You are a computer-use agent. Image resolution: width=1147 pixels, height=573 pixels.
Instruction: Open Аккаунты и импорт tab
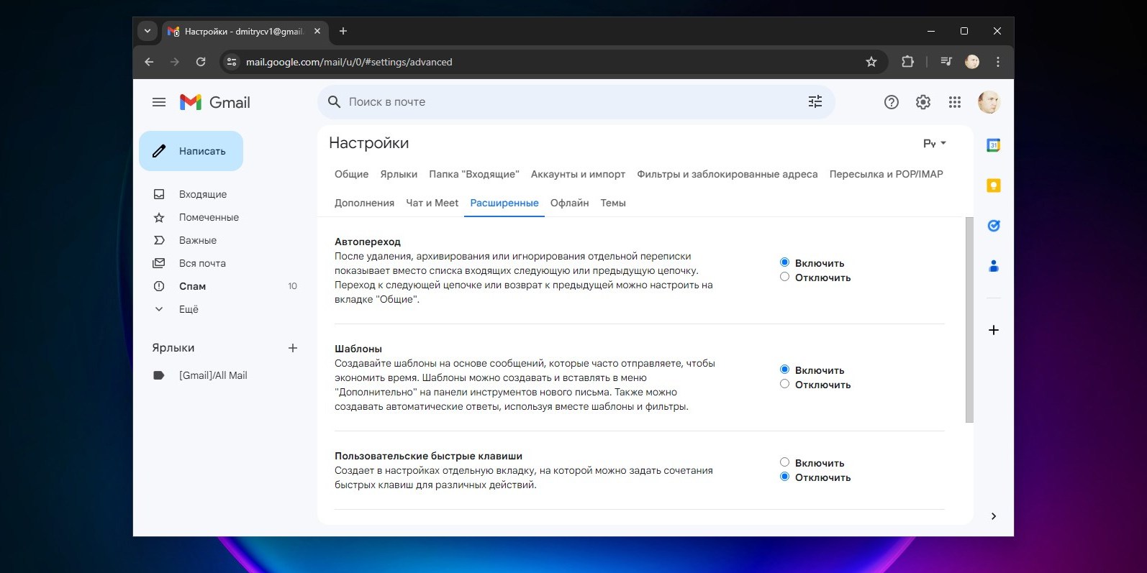(x=578, y=174)
